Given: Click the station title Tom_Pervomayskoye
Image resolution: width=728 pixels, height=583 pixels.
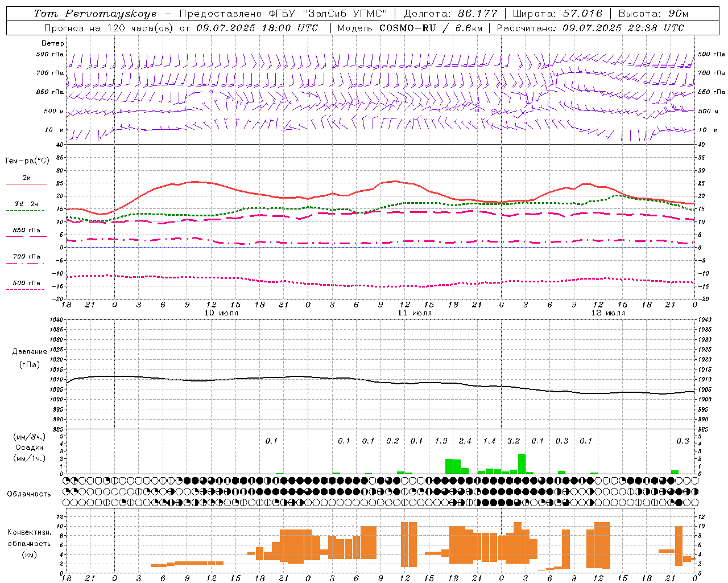Looking at the screenshot, I should (x=95, y=14).
